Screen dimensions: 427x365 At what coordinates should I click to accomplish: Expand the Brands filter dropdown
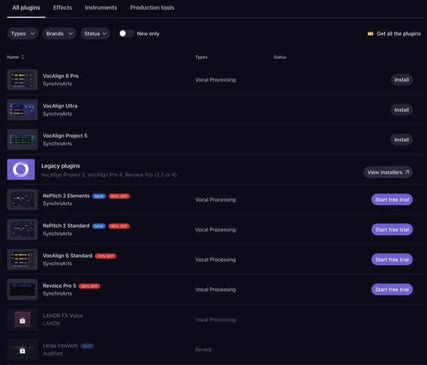click(59, 34)
